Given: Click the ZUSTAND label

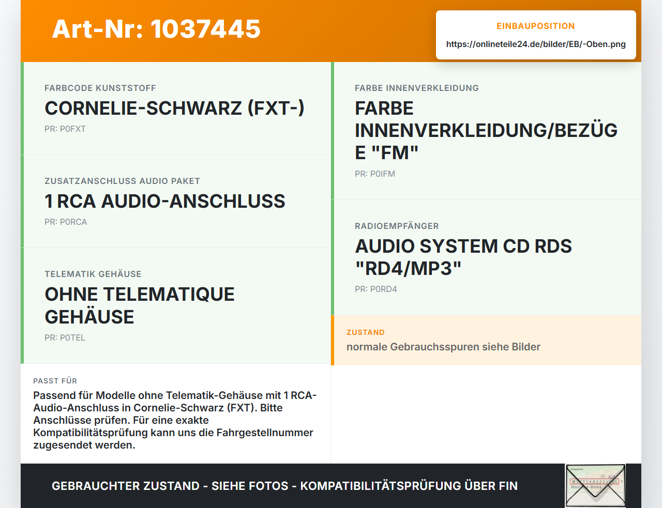Looking at the screenshot, I should coord(366,332).
